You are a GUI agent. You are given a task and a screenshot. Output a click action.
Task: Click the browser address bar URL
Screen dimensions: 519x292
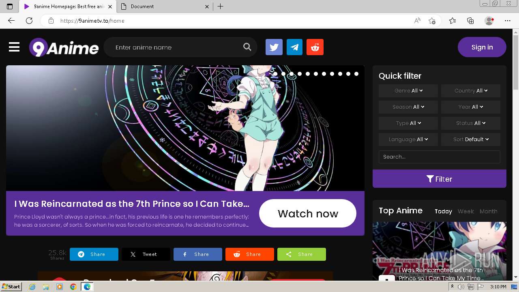tap(92, 21)
